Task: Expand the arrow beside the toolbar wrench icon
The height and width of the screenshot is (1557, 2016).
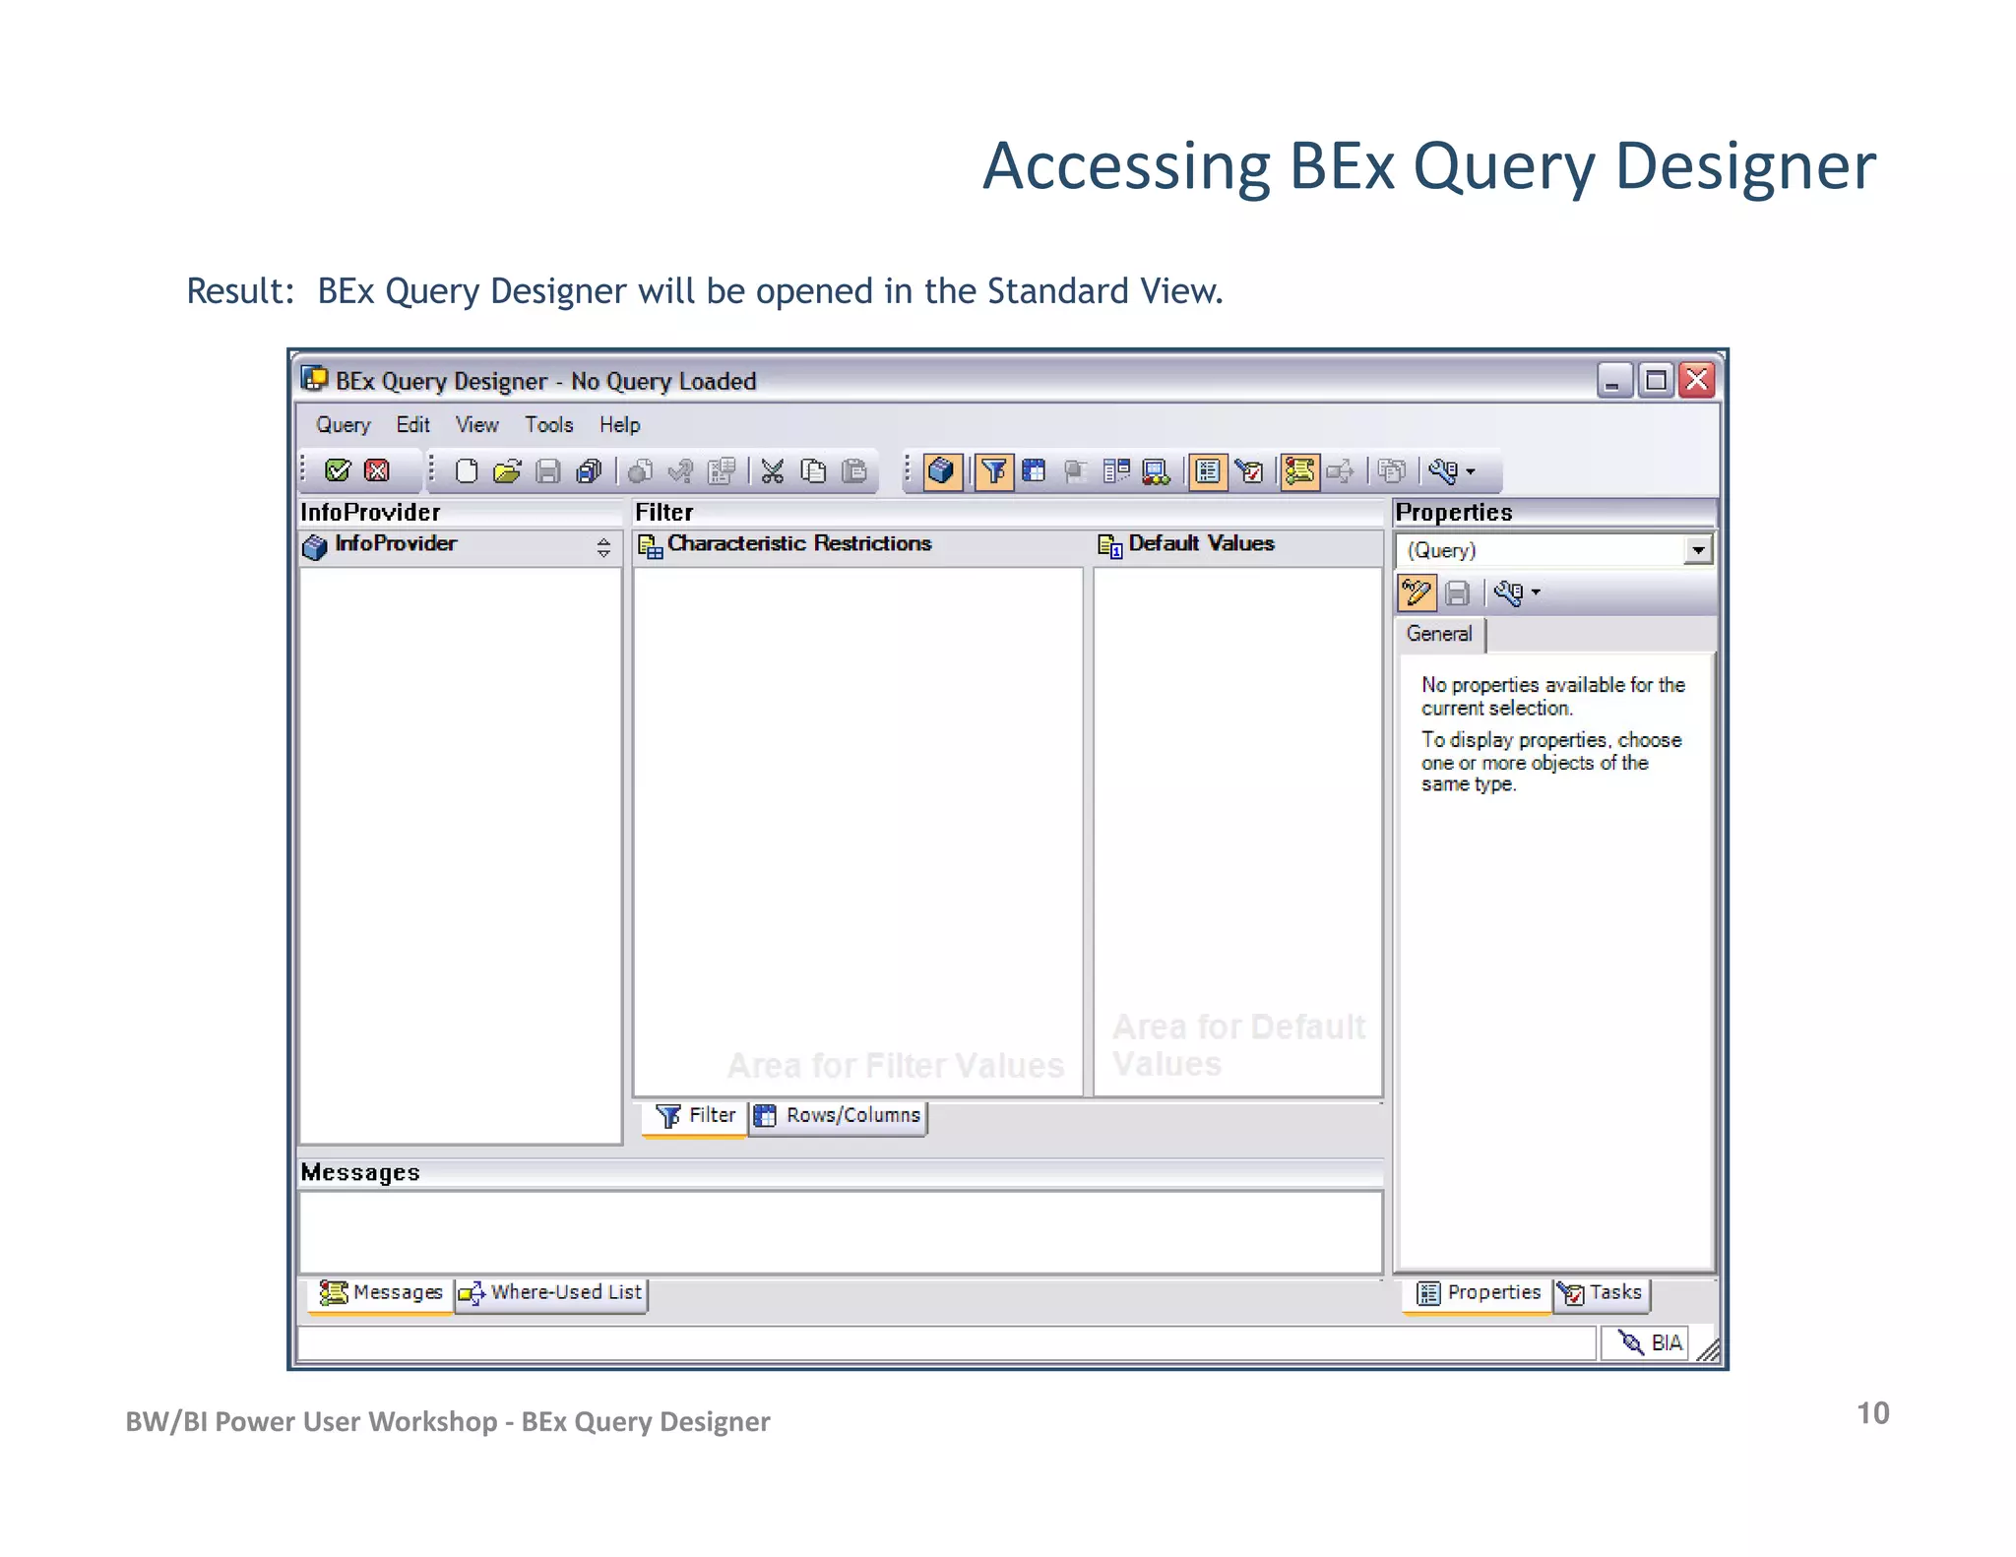Action: pos(1471,472)
